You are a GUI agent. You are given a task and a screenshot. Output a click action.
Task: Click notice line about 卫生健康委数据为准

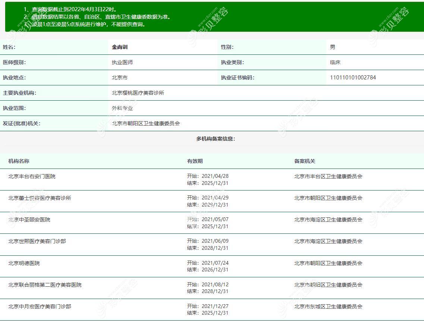click(x=98, y=17)
